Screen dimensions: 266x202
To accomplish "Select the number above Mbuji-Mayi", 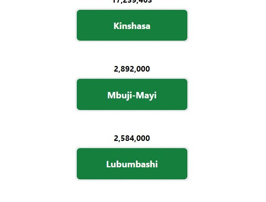I will 132,69.
